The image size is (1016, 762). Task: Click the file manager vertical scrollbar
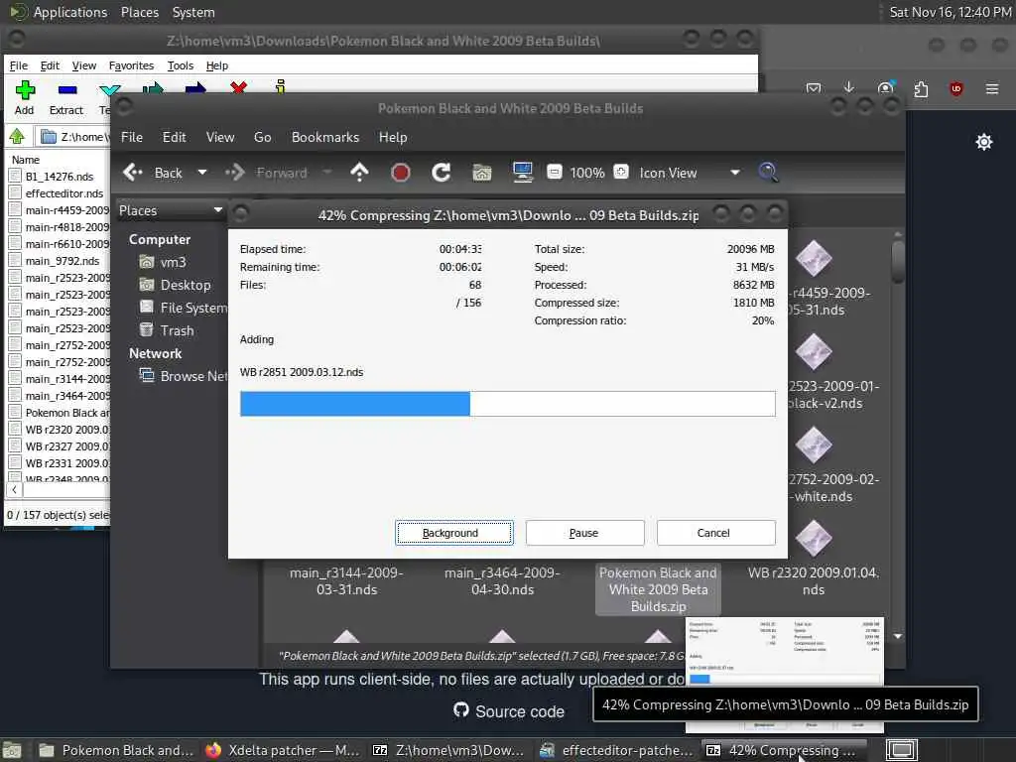click(x=897, y=262)
